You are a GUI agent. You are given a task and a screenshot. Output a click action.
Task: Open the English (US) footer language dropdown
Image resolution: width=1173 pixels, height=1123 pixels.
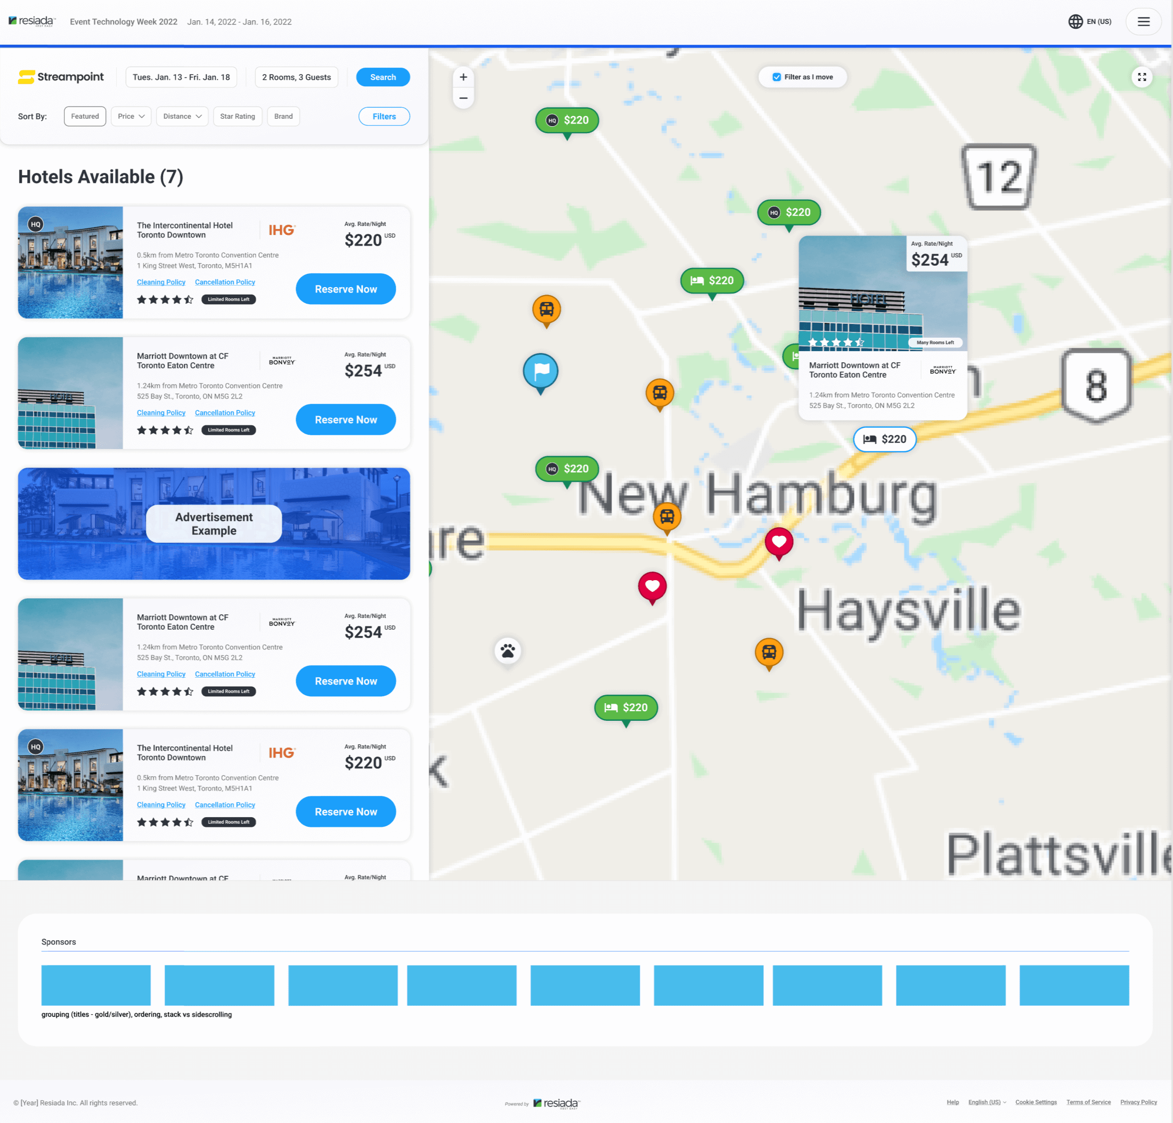[x=987, y=1102]
